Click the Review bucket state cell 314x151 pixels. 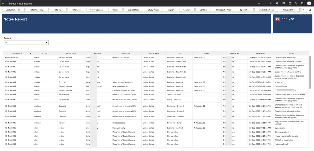[71, 123]
